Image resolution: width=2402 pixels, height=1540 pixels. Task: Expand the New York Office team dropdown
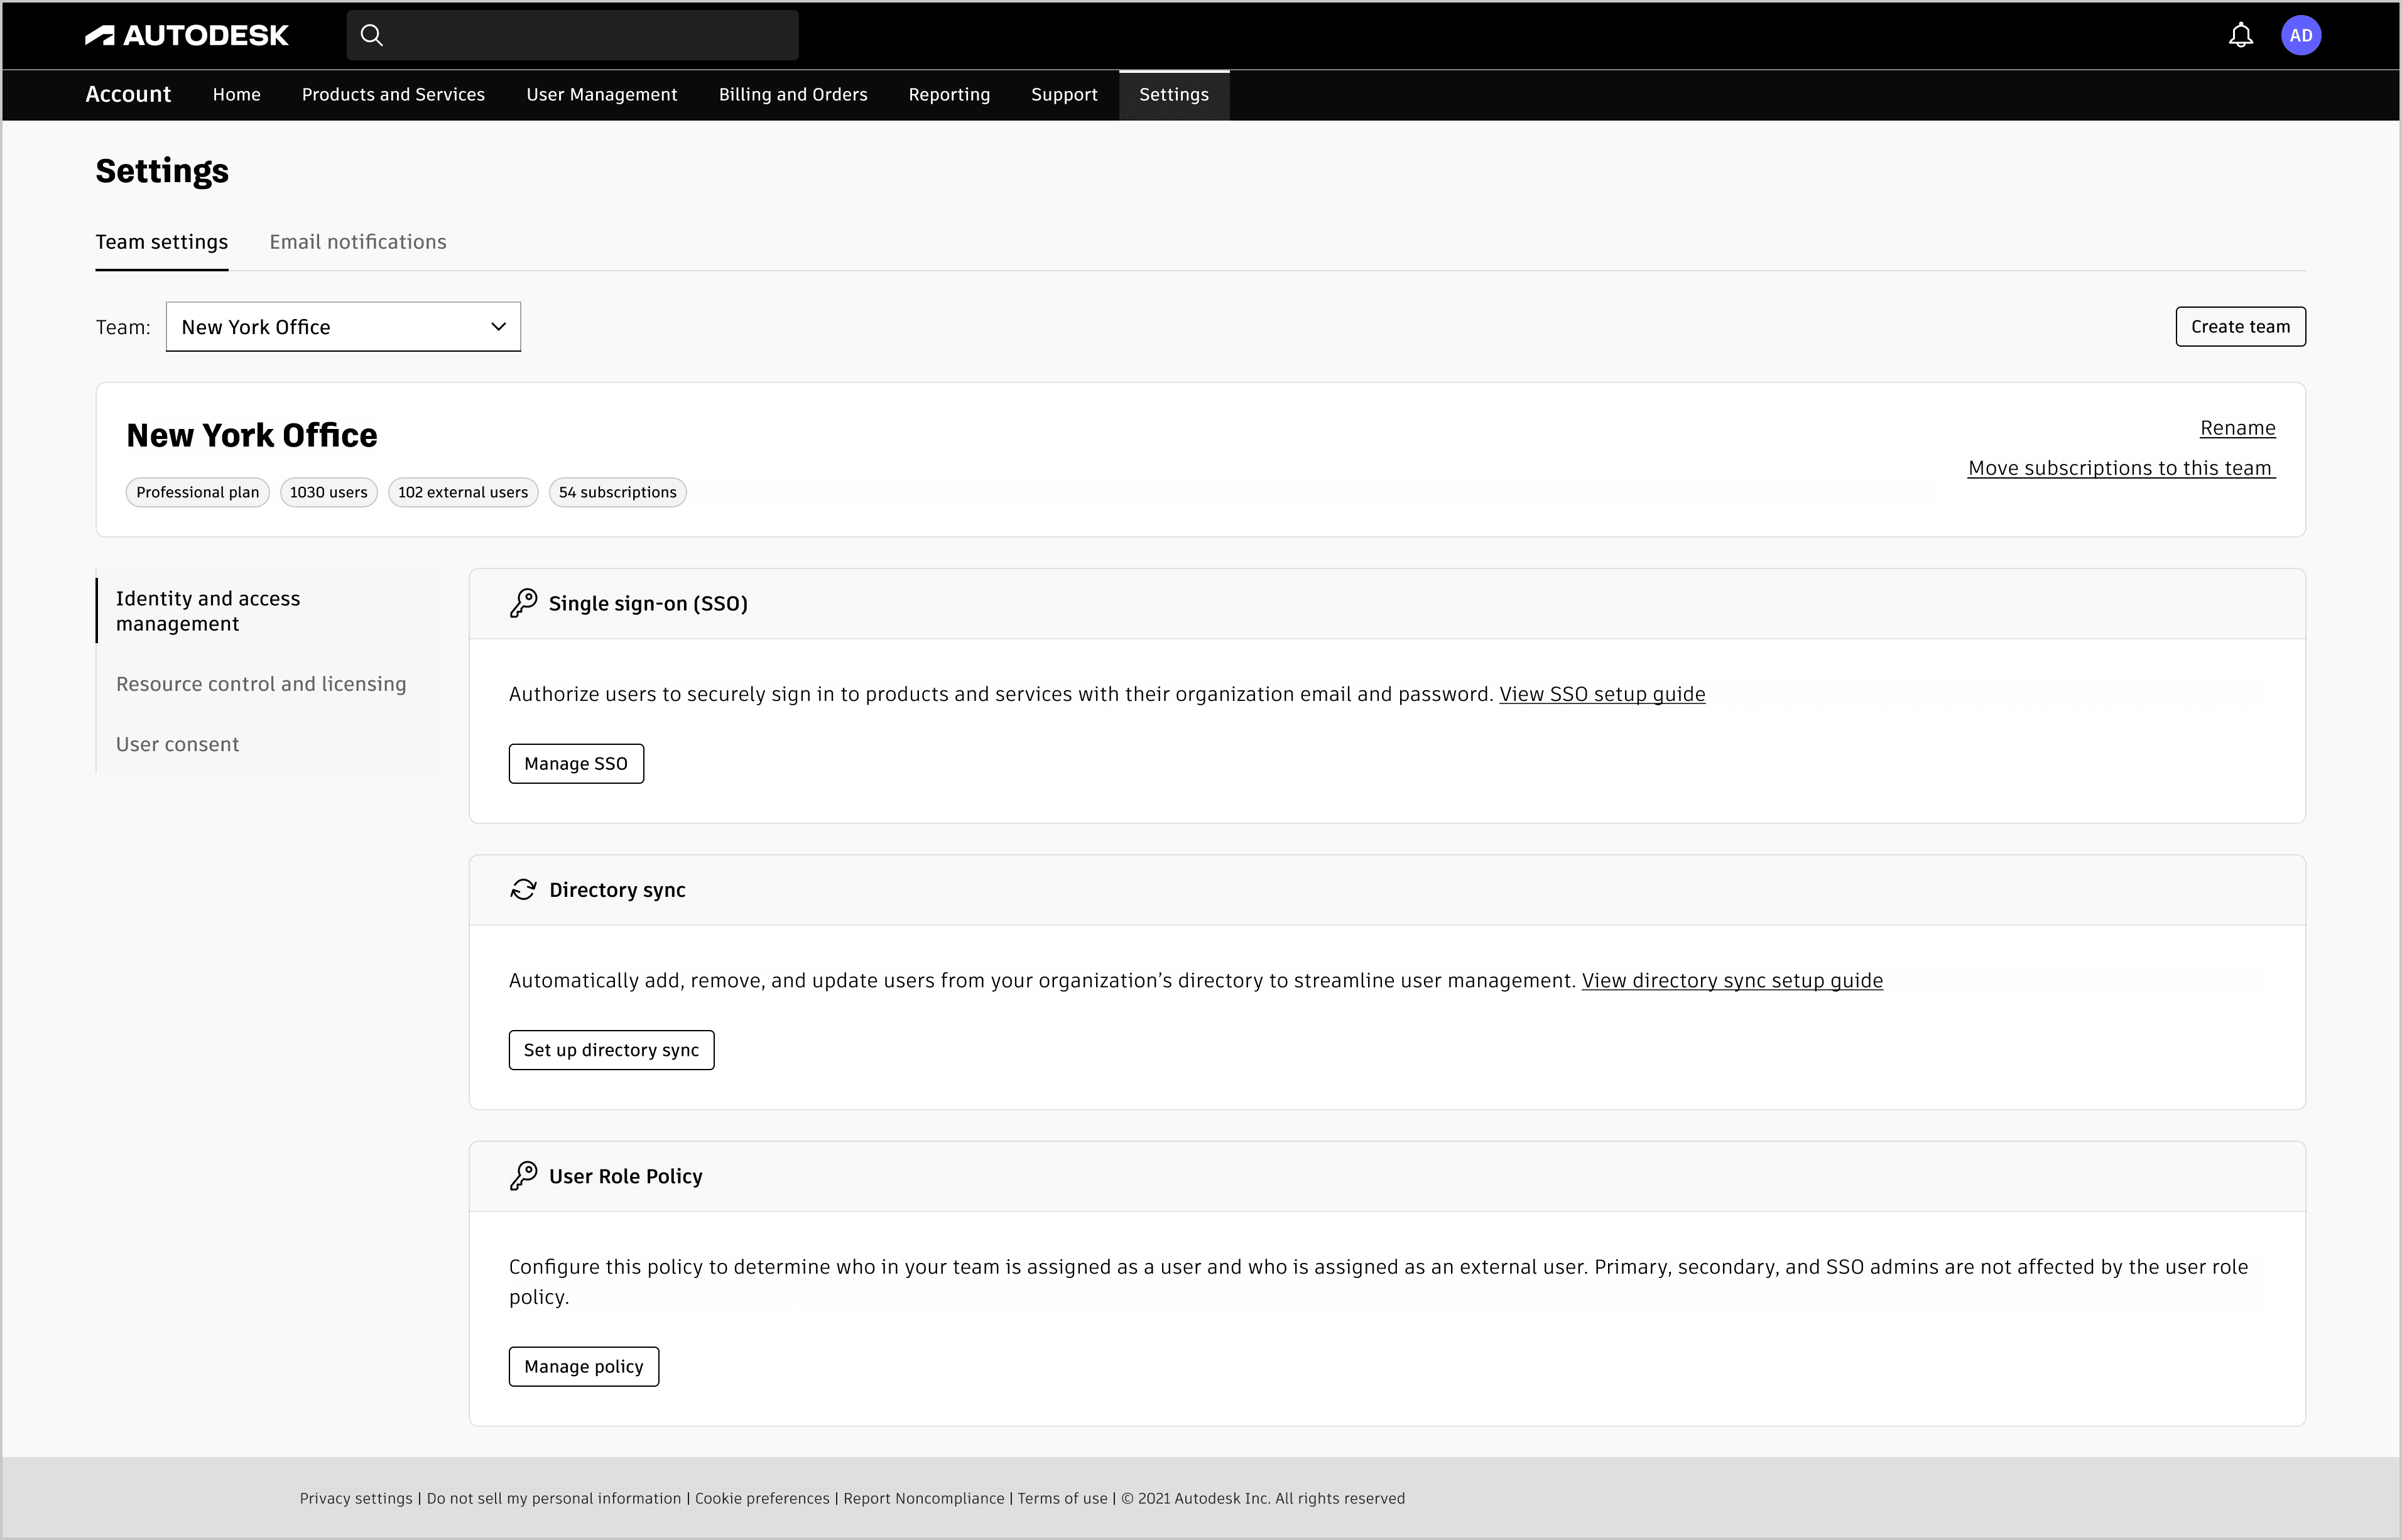point(343,327)
